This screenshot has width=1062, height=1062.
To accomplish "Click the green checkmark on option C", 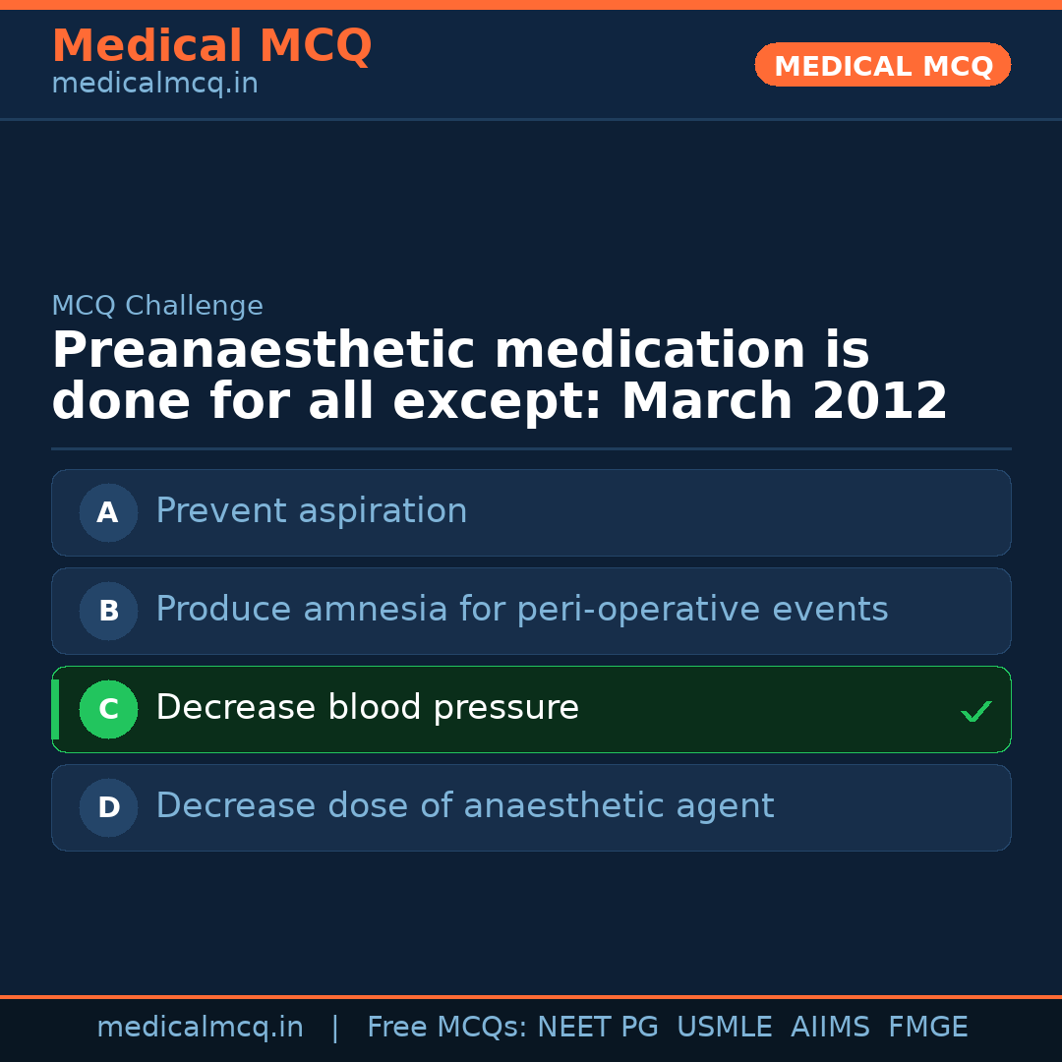I will (975, 711).
